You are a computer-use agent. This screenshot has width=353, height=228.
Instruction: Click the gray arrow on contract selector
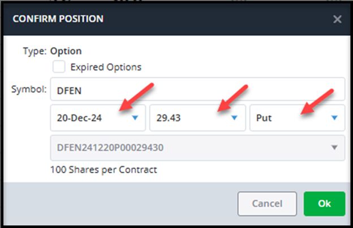(x=334, y=147)
